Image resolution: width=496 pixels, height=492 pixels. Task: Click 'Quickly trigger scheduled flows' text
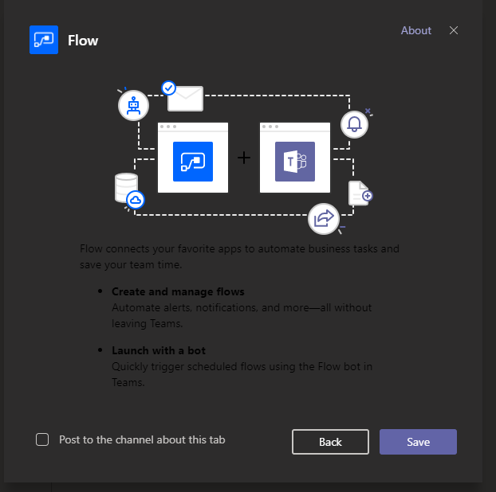[x=242, y=374]
